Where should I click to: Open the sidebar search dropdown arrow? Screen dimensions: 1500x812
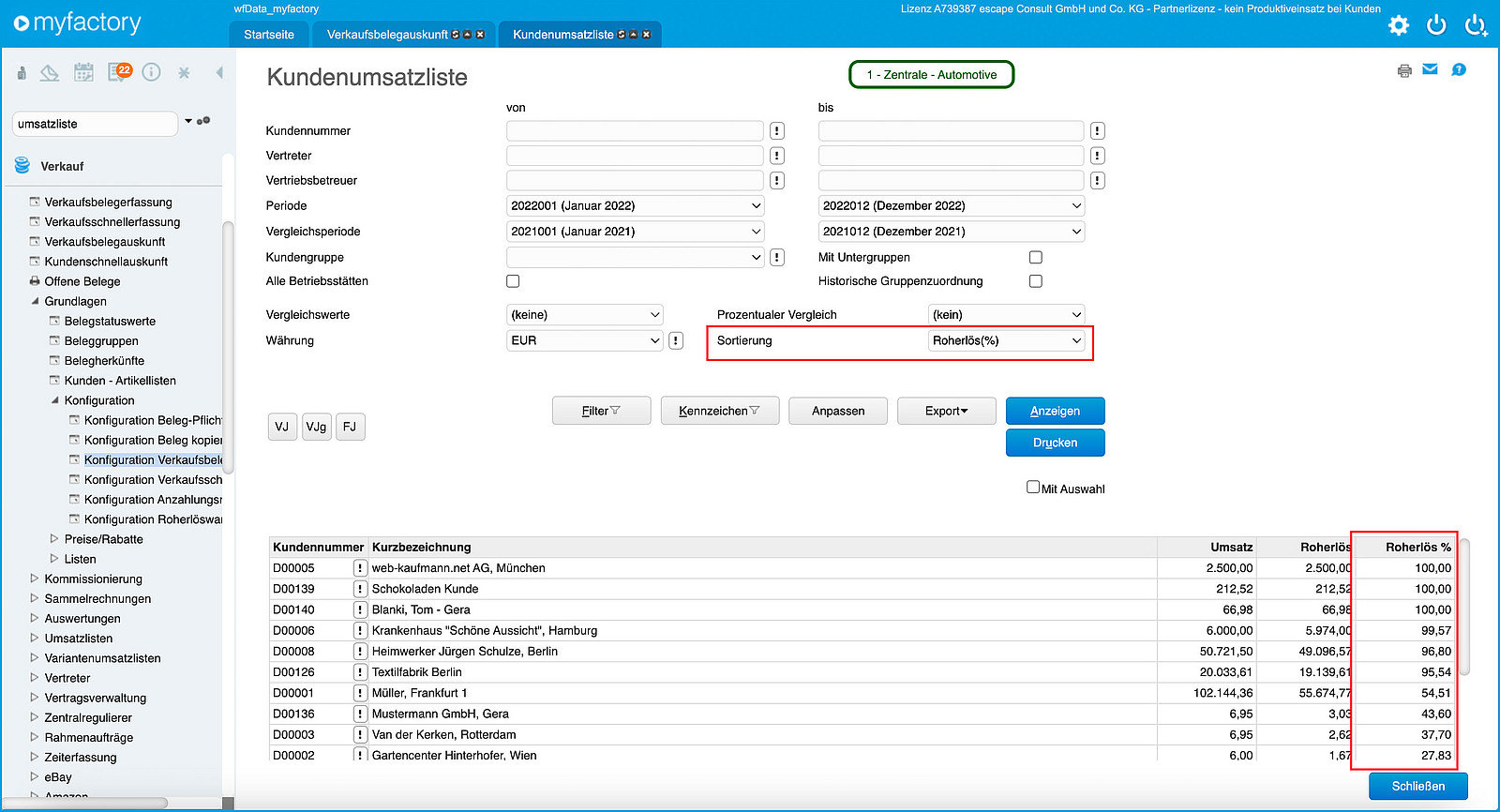188,121
